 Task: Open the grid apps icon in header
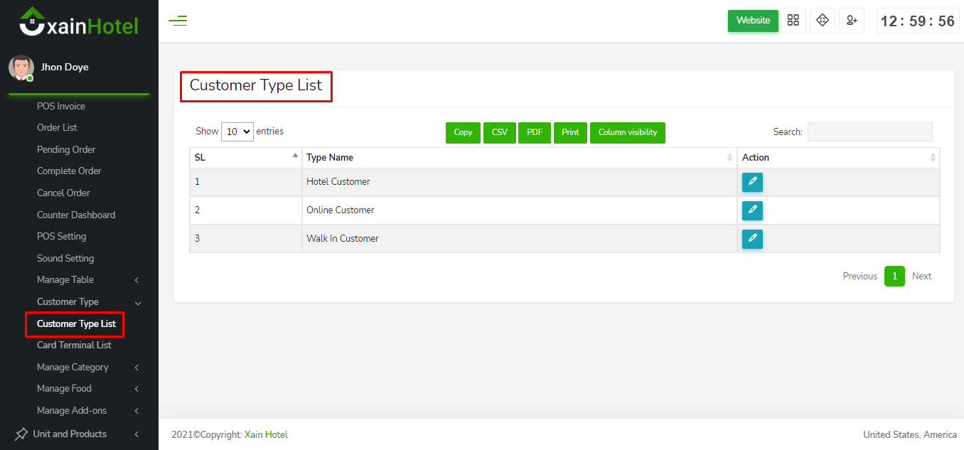(793, 21)
